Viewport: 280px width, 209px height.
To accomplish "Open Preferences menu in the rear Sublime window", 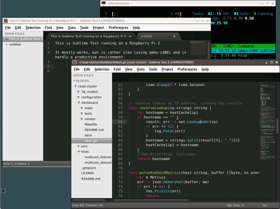I will (x=118, y=28).
